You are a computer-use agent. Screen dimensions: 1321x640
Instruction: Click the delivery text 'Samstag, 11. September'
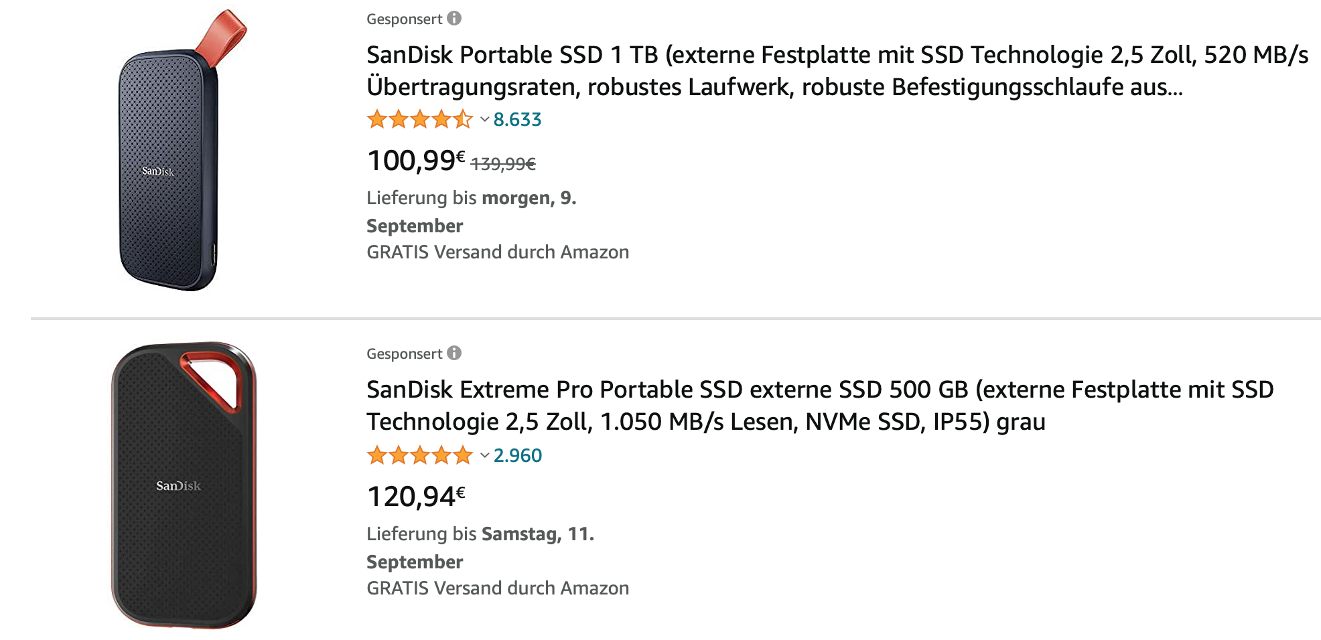537,534
